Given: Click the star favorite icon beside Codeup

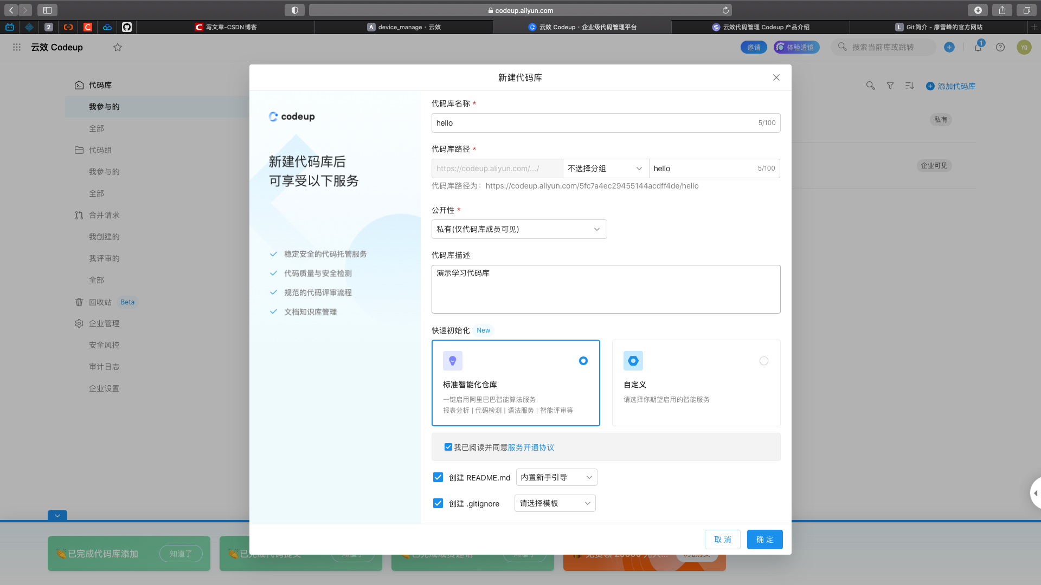Looking at the screenshot, I should (x=118, y=48).
